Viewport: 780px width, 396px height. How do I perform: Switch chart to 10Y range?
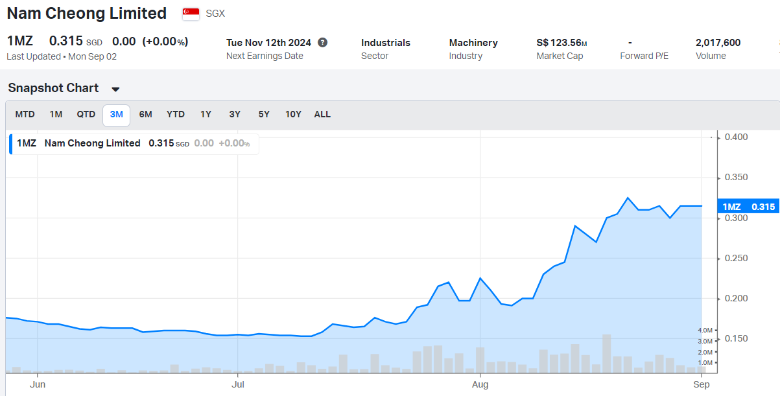pyautogui.click(x=294, y=115)
